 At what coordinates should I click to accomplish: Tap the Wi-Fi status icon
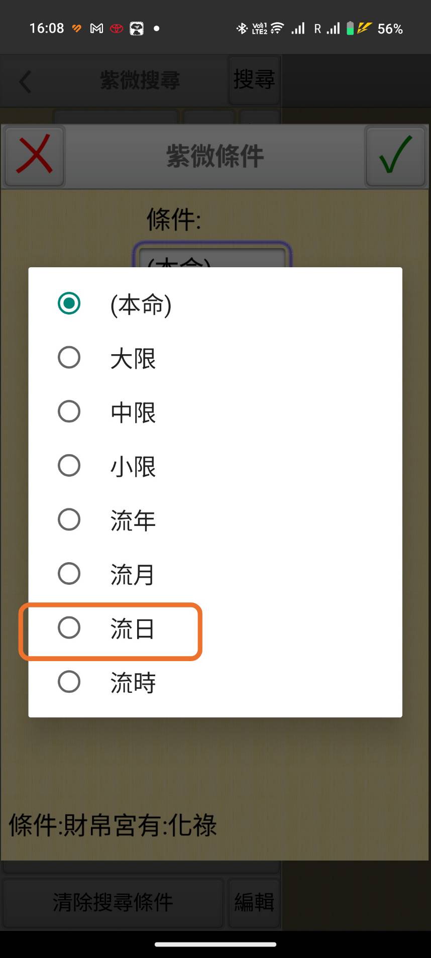(x=277, y=28)
